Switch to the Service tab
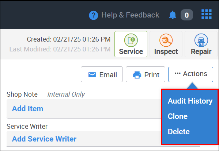The image size is (219, 151). 131,44
